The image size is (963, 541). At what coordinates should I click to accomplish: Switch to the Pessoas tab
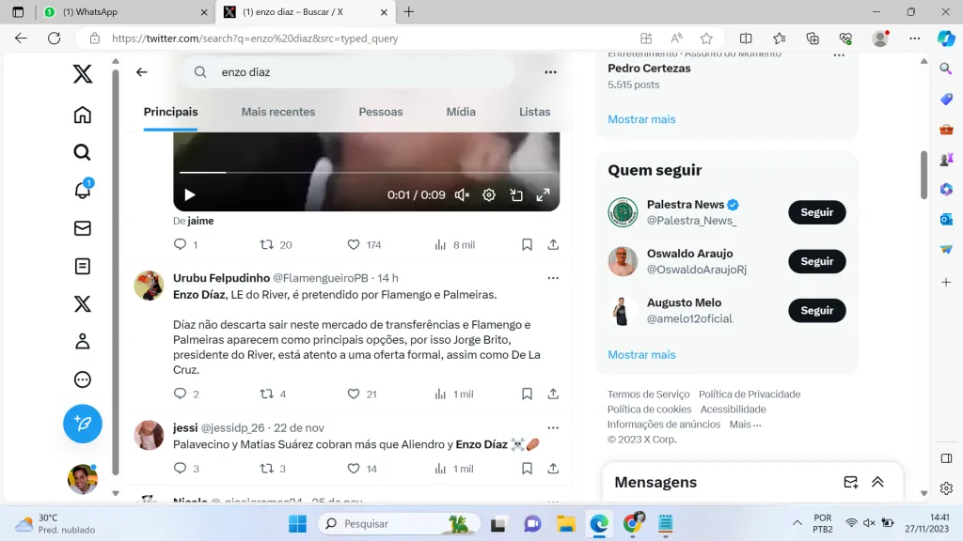pos(380,112)
